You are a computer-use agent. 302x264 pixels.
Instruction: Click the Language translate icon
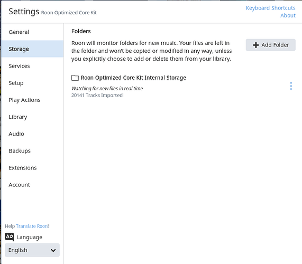pos(9,237)
